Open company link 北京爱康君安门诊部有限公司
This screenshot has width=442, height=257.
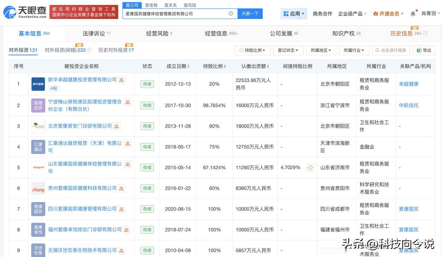click(80, 126)
